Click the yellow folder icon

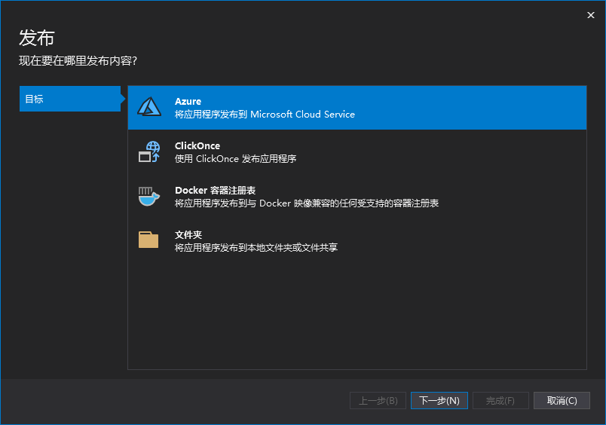pos(148,240)
